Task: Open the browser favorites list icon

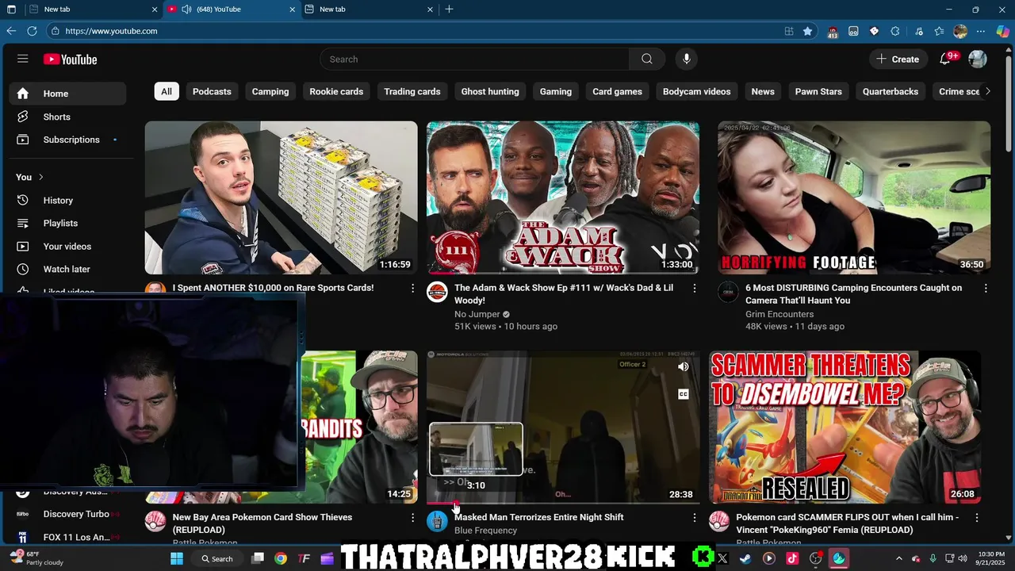Action: 939,31
